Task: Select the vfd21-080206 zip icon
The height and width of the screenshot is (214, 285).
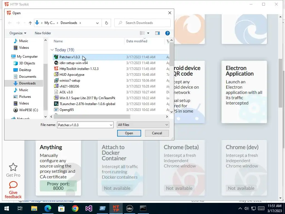Action: tap(56, 86)
